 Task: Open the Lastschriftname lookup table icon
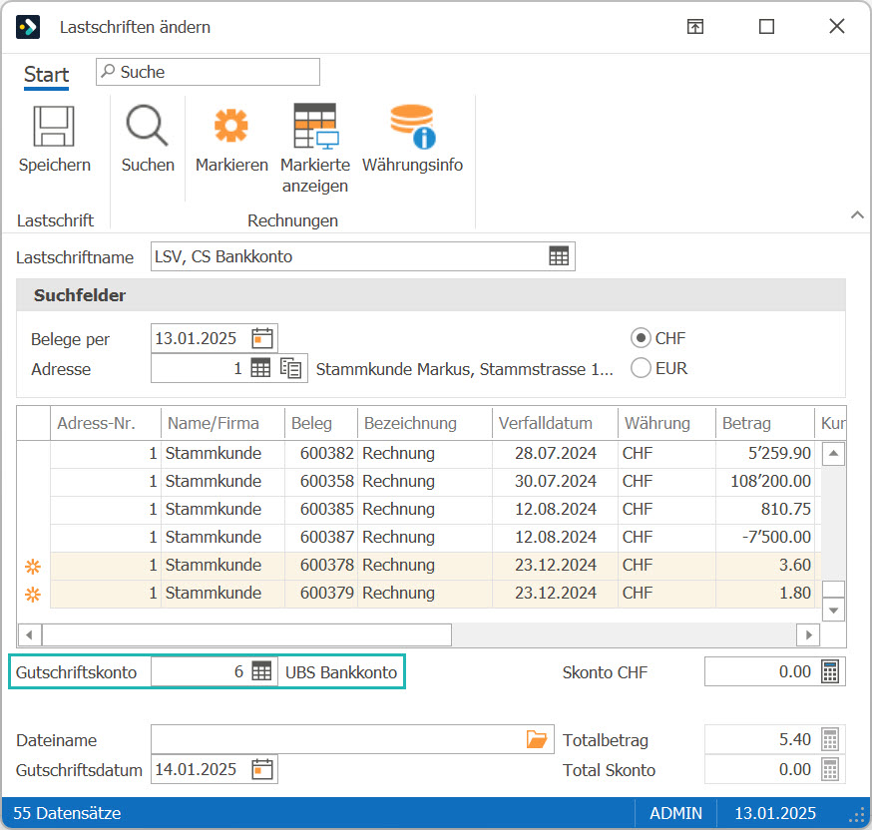coord(559,256)
